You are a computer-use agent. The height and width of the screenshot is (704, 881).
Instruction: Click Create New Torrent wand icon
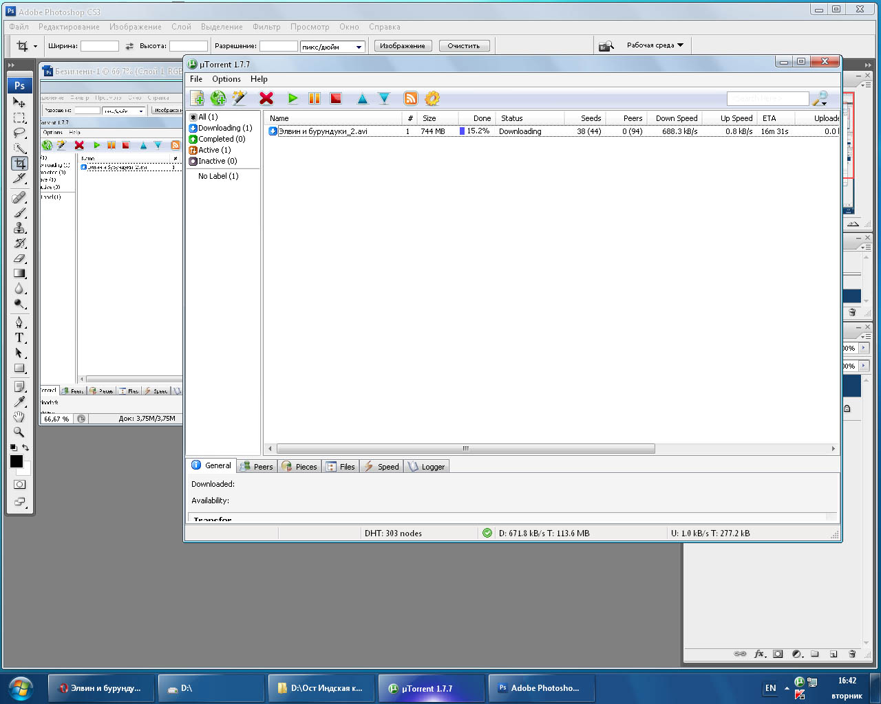click(240, 98)
